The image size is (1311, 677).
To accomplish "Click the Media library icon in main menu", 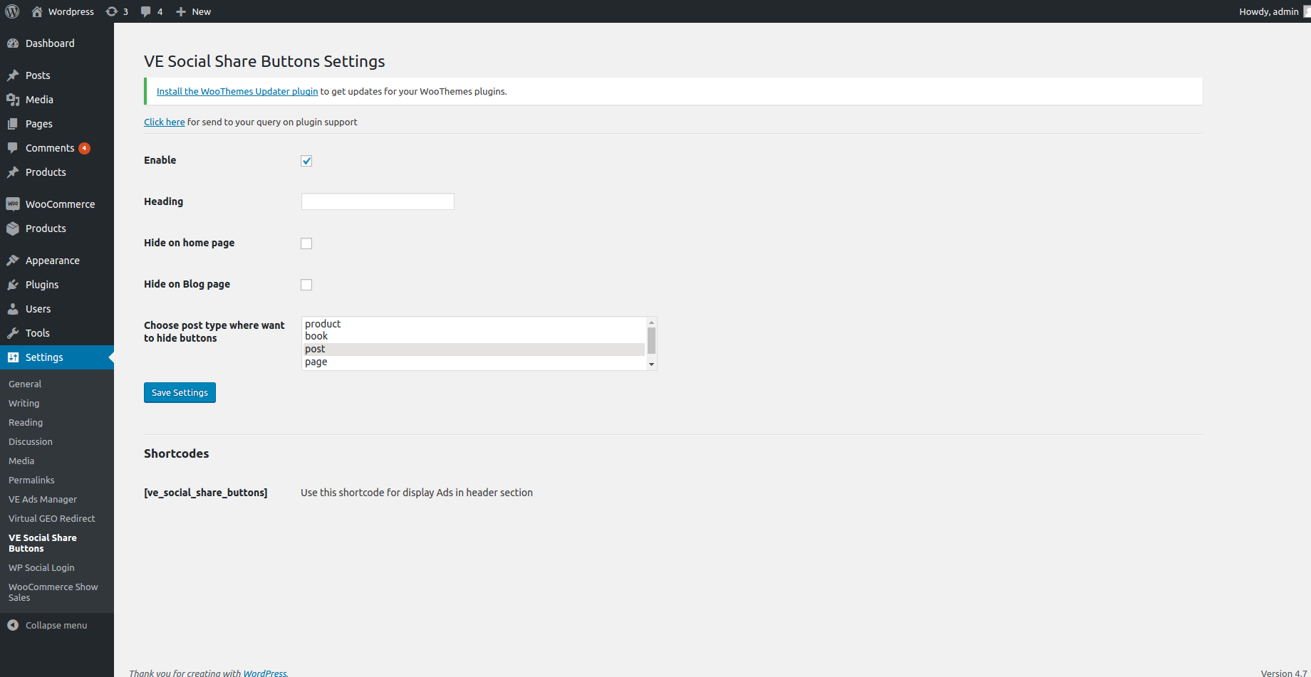I will (x=13, y=100).
